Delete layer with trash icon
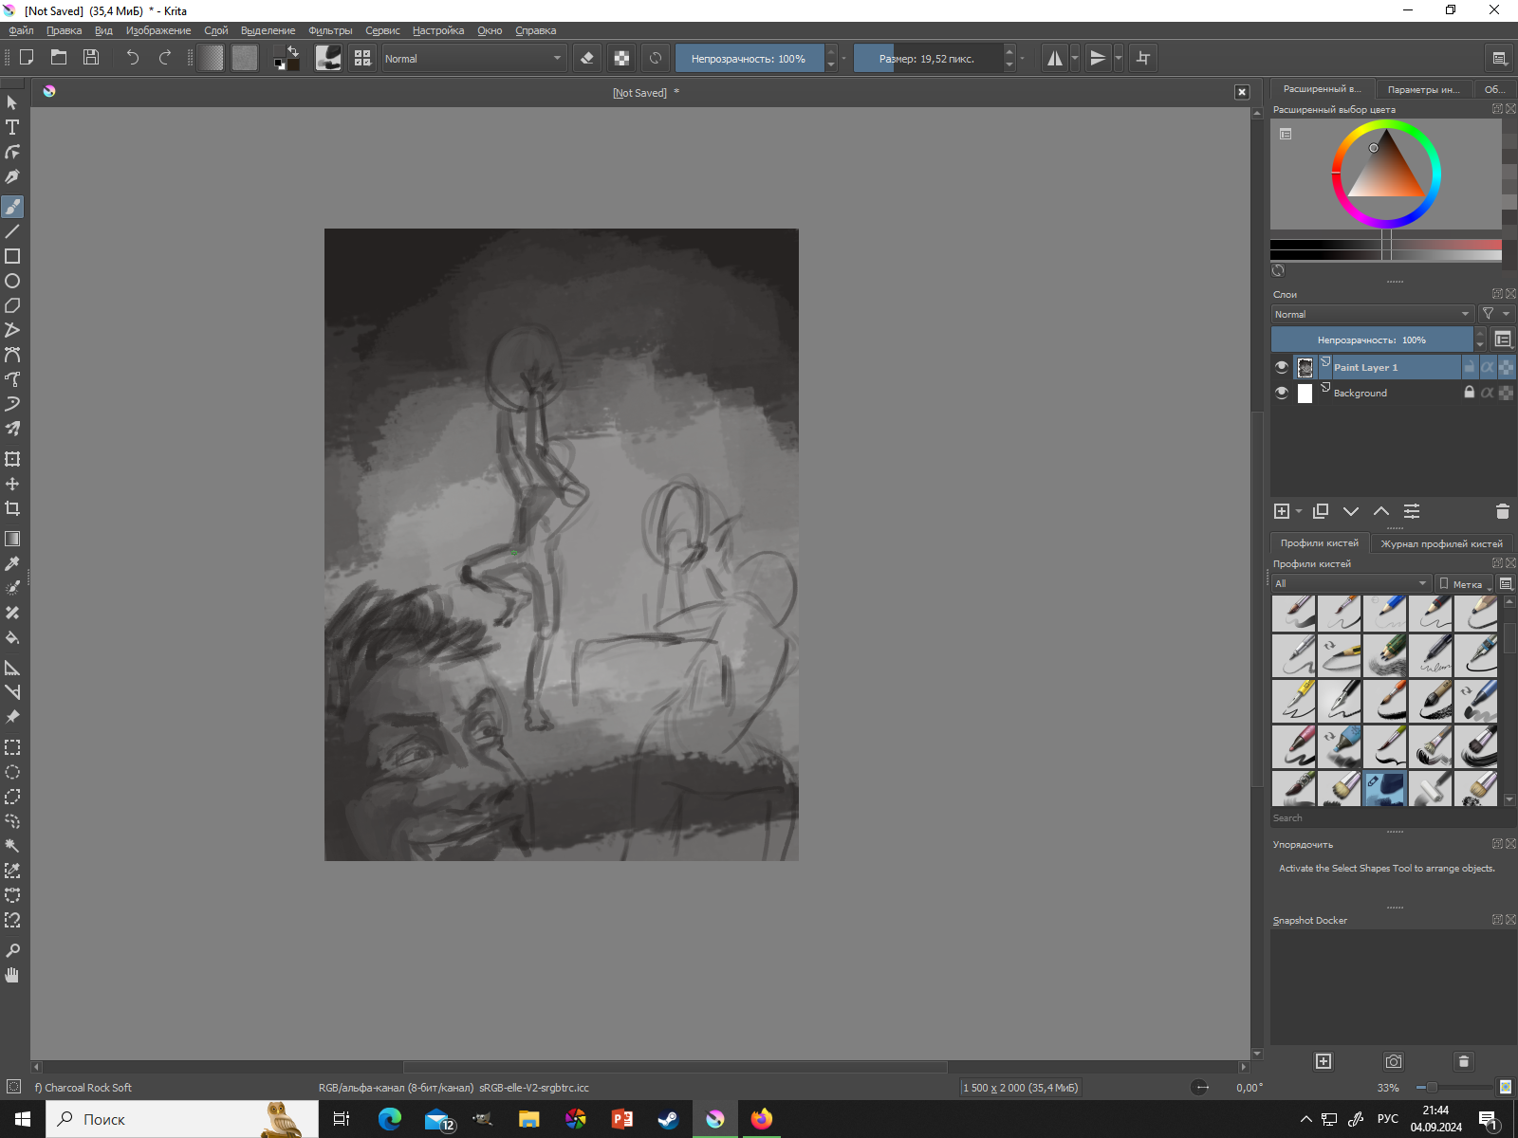The image size is (1518, 1138). [x=1502, y=511]
